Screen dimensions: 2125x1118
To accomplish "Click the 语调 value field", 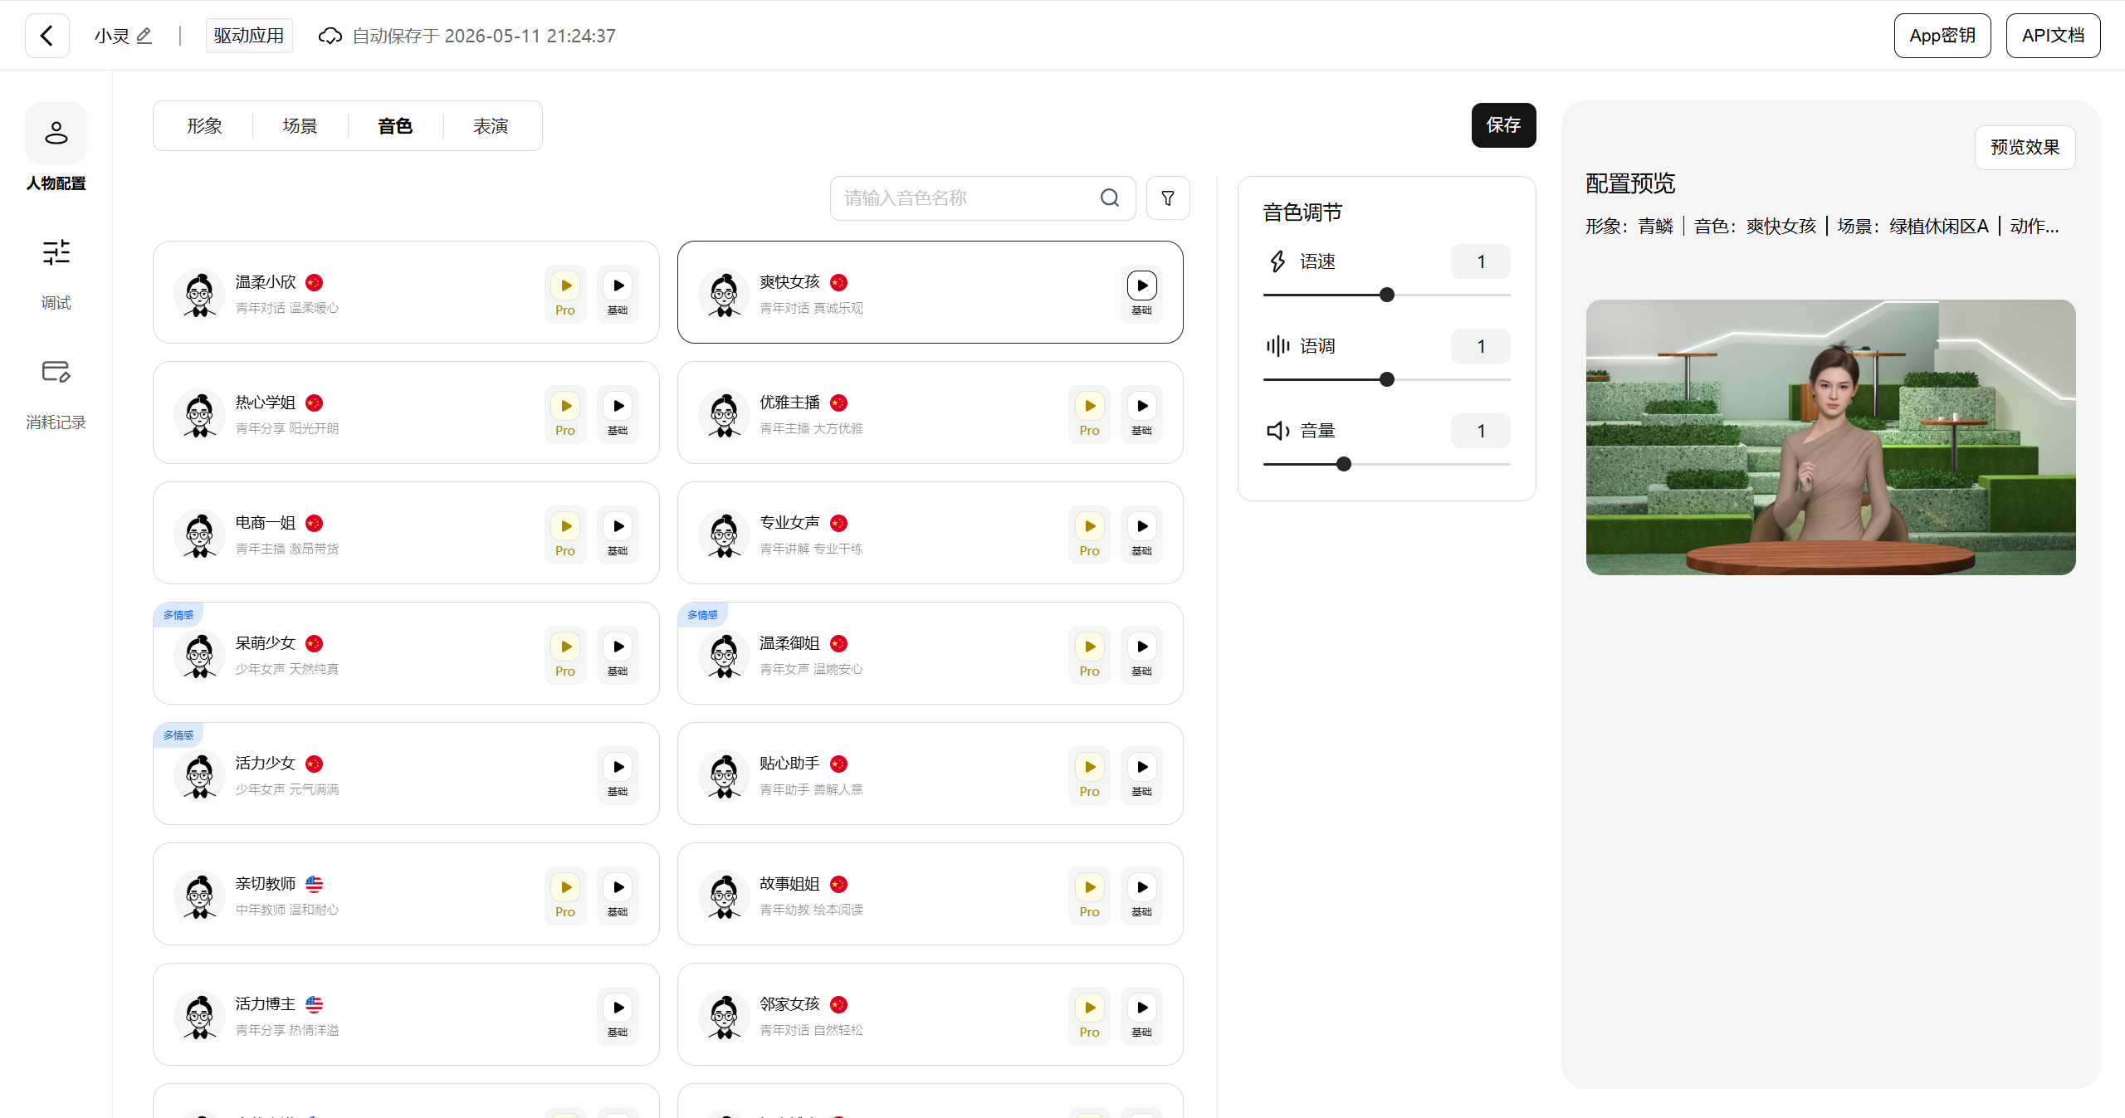I will (x=1480, y=347).
